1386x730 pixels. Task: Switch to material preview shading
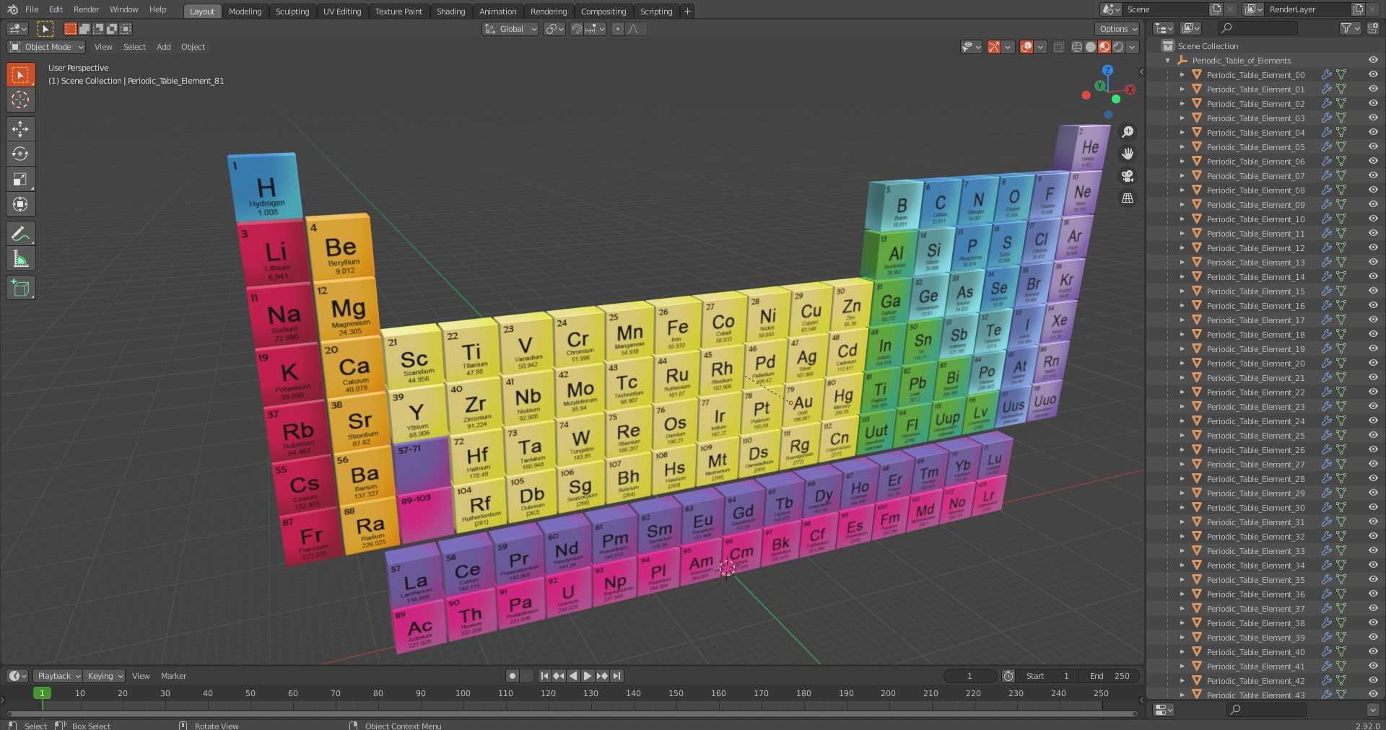[1104, 47]
